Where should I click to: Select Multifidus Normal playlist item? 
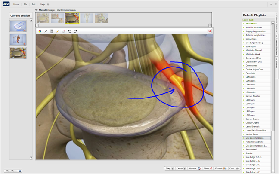pyautogui.click(x=257, y=50)
